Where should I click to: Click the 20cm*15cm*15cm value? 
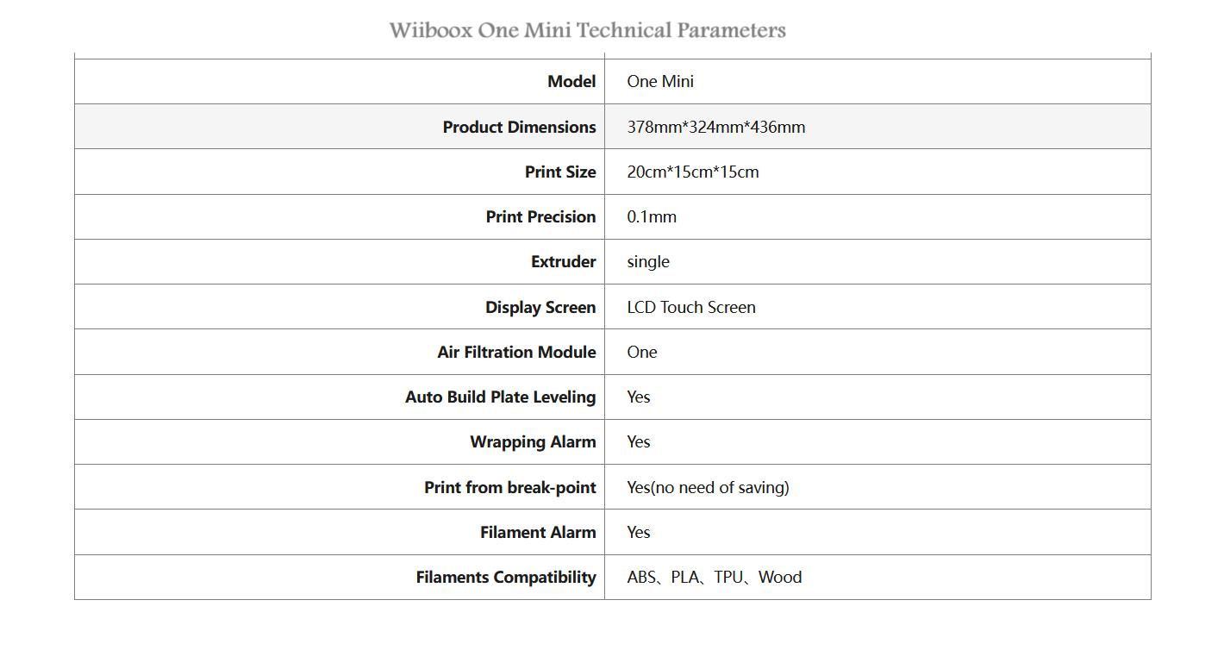[693, 172]
